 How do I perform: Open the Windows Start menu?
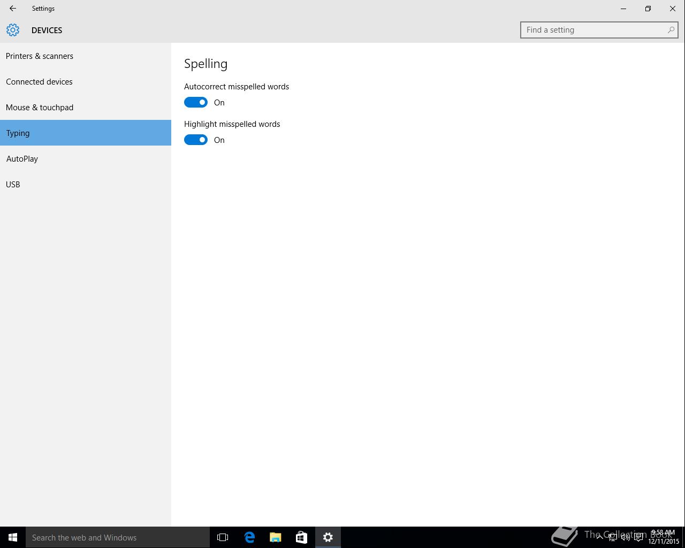13,537
